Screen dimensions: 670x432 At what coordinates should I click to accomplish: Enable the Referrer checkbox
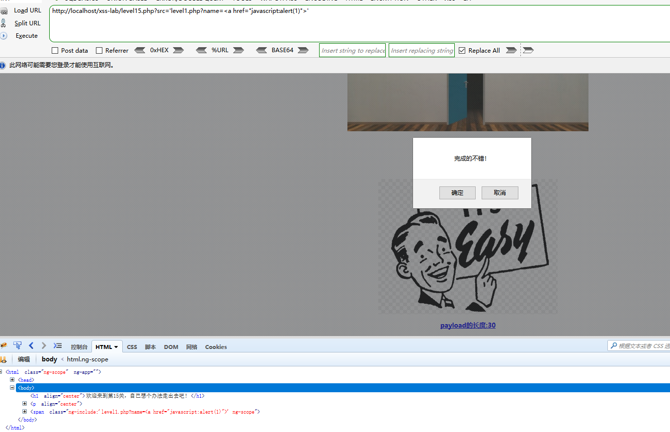(99, 51)
